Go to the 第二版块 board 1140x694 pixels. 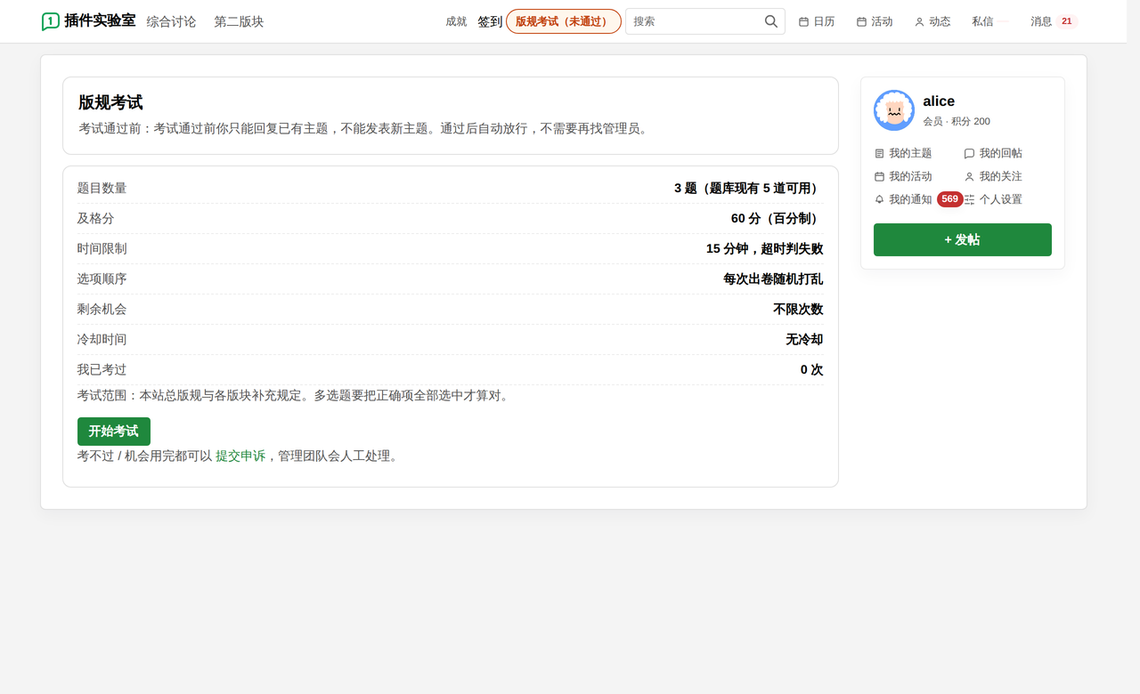click(239, 21)
